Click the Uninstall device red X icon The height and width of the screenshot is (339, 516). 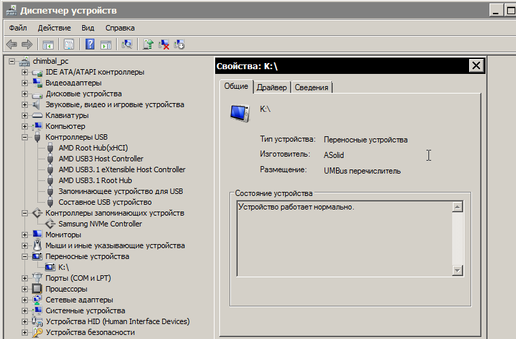164,45
